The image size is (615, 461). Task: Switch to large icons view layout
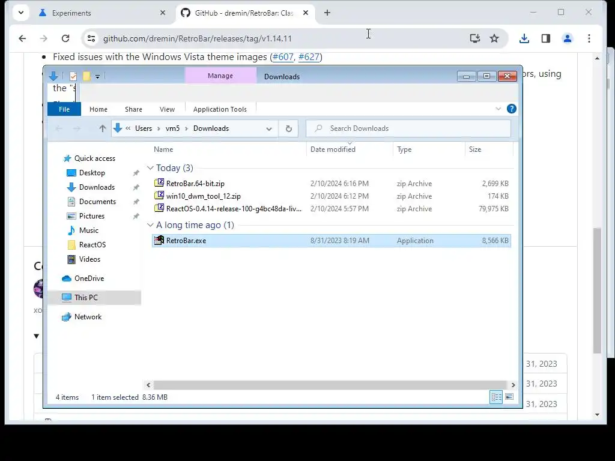click(509, 397)
